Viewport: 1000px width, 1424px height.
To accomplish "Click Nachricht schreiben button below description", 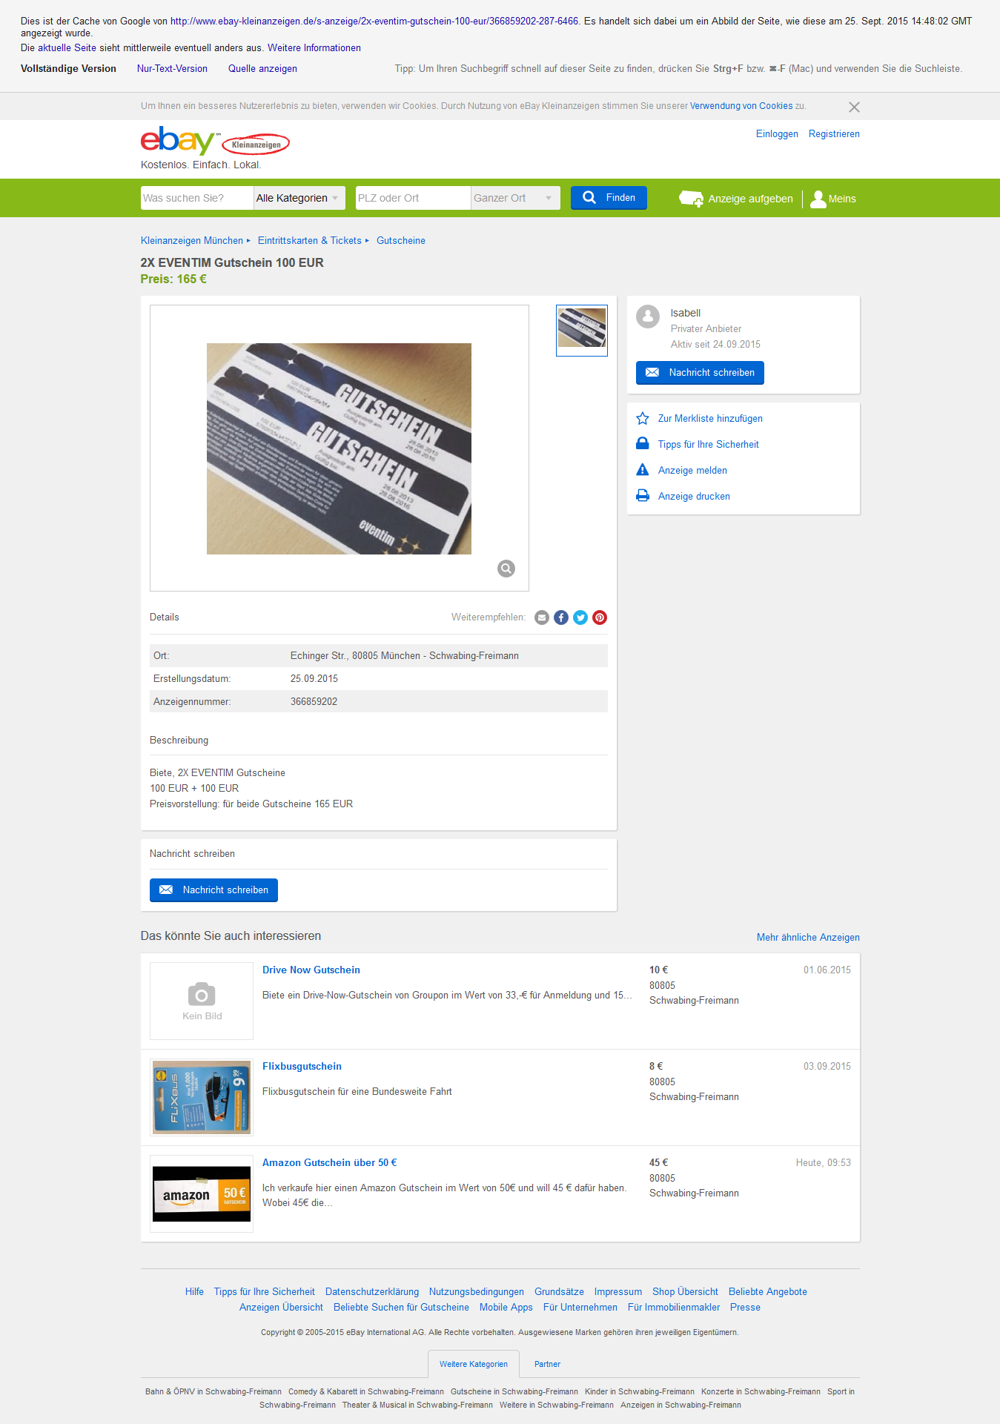I will (213, 890).
